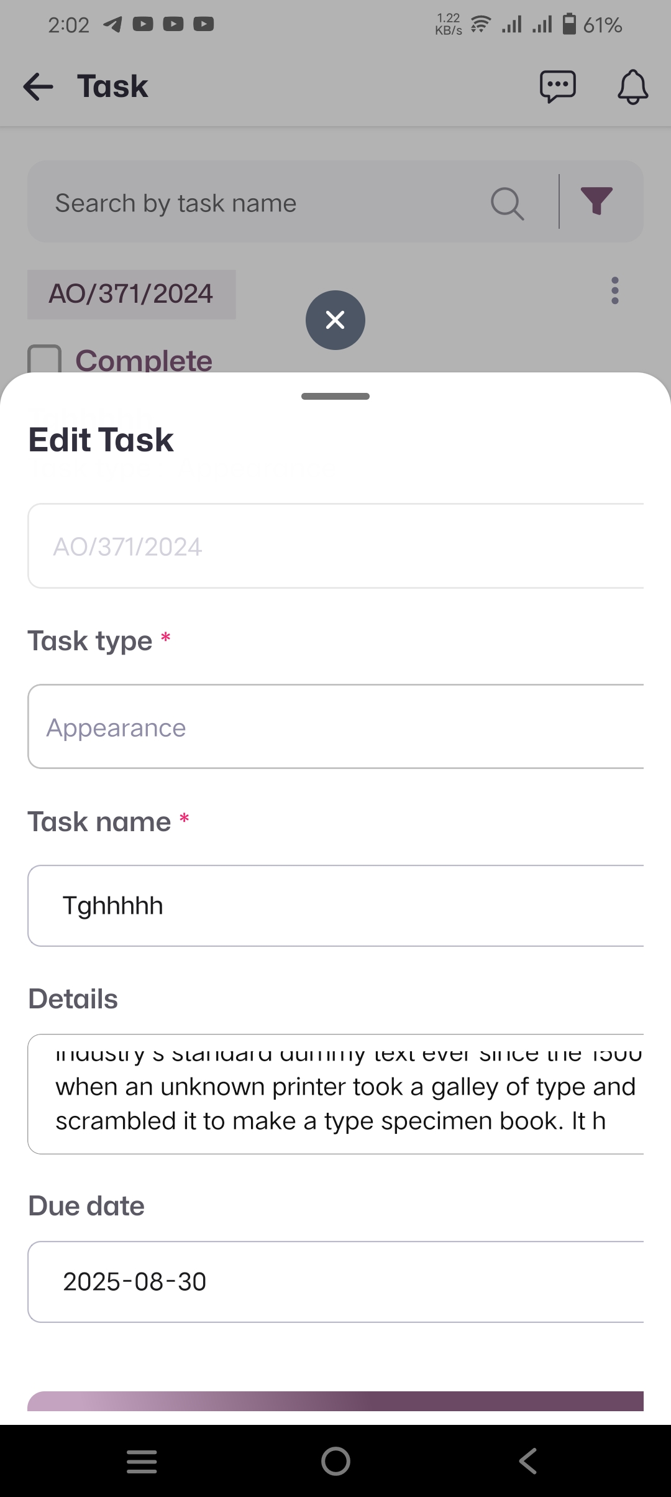Tap the Android home navigation button
The image size is (671, 1497).
click(x=335, y=1461)
